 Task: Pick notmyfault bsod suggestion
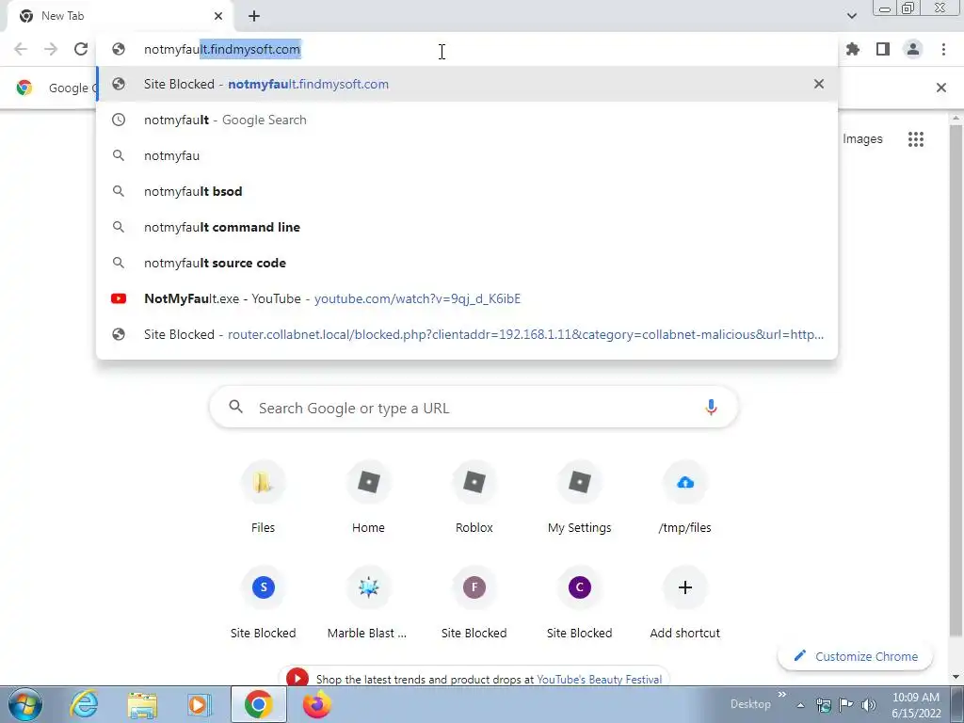(467, 191)
